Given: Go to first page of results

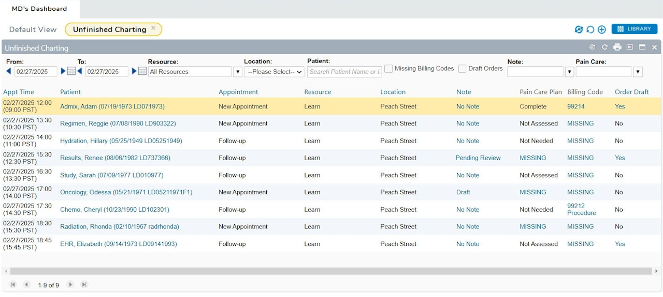Looking at the screenshot, I should tap(13, 285).
